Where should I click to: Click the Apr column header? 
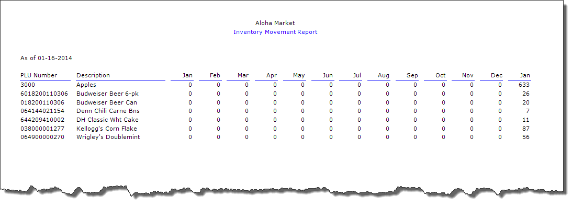coord(272,75)
